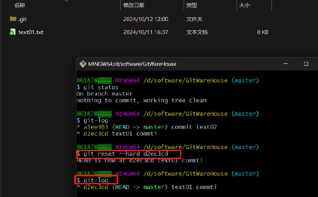This screenshot has width=318, height=197.
Task: Sort files by 类型 column header
Action: coord(192,5)
